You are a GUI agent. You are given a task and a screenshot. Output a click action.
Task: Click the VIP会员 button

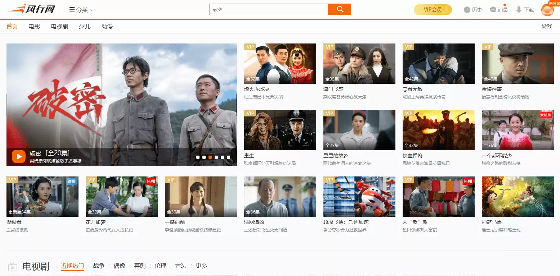point(433,10)
